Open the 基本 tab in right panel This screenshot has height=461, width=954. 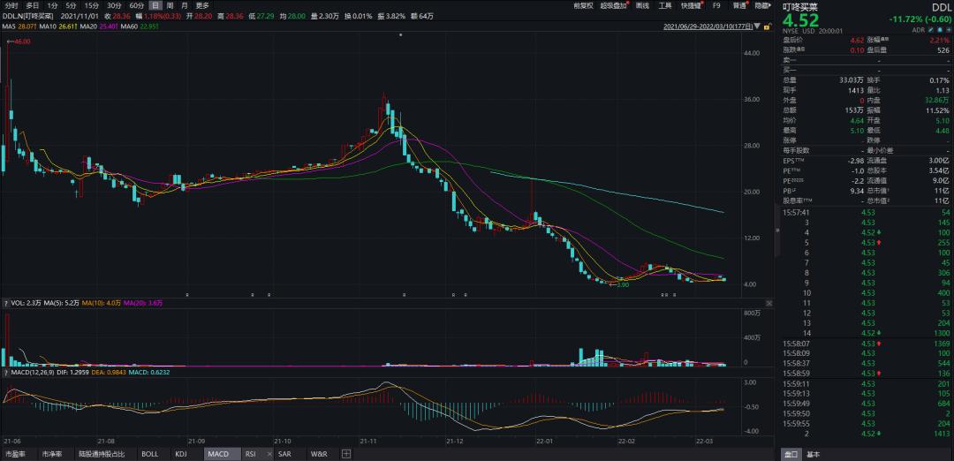(812, 454)
